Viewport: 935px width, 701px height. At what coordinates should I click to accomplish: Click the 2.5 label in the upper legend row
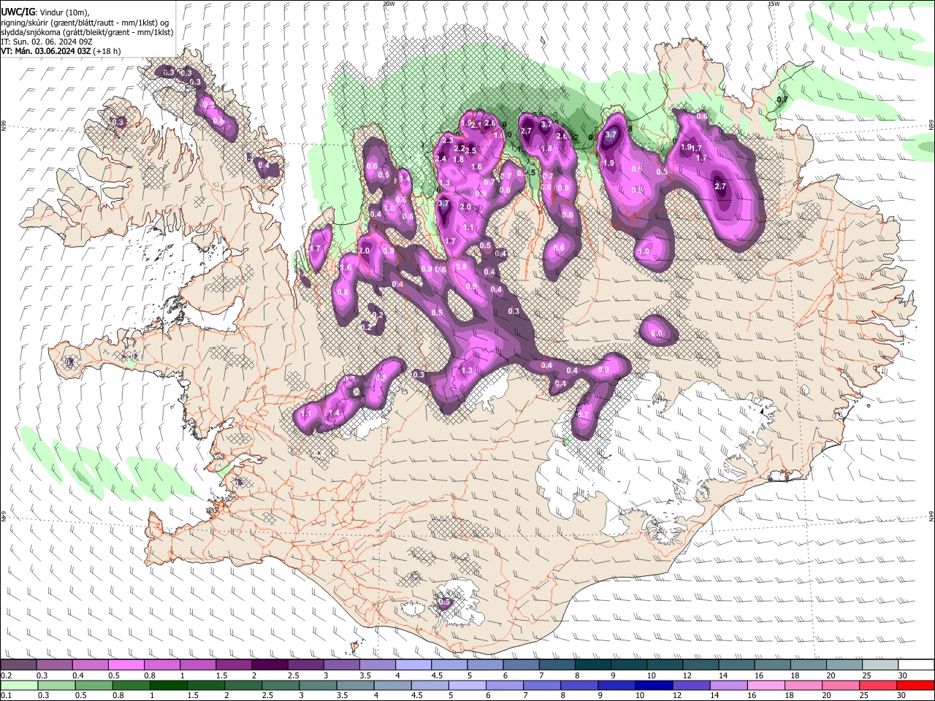pos(293,675)
